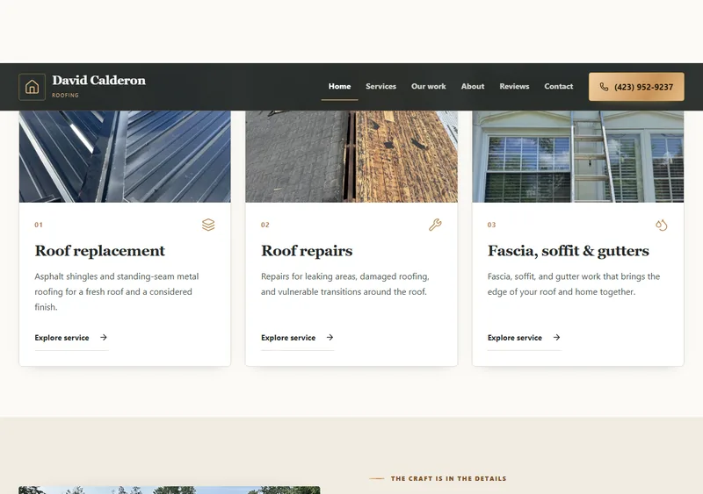Select the Roof replacement heading
This screenshot has width=703, height=494.
(x=100, y=251)
